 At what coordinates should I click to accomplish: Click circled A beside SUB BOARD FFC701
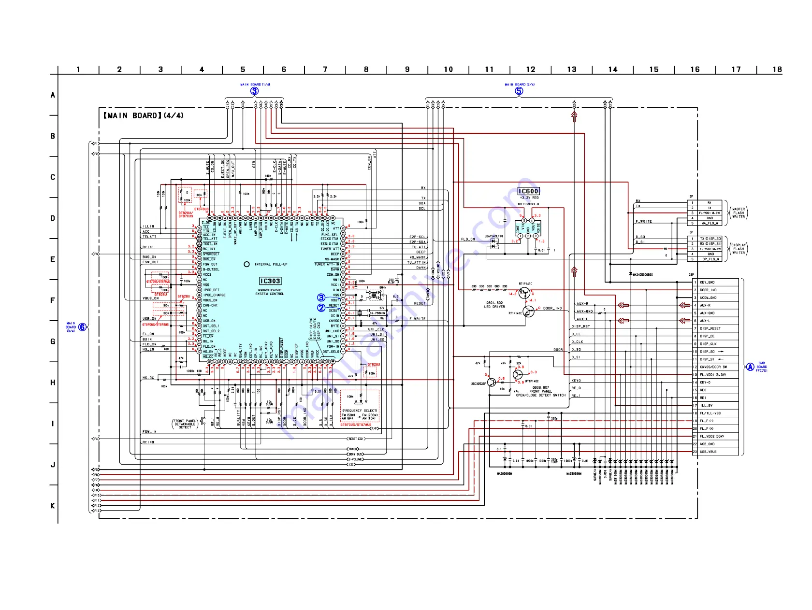pyautogui.click(x=750, y=367)
